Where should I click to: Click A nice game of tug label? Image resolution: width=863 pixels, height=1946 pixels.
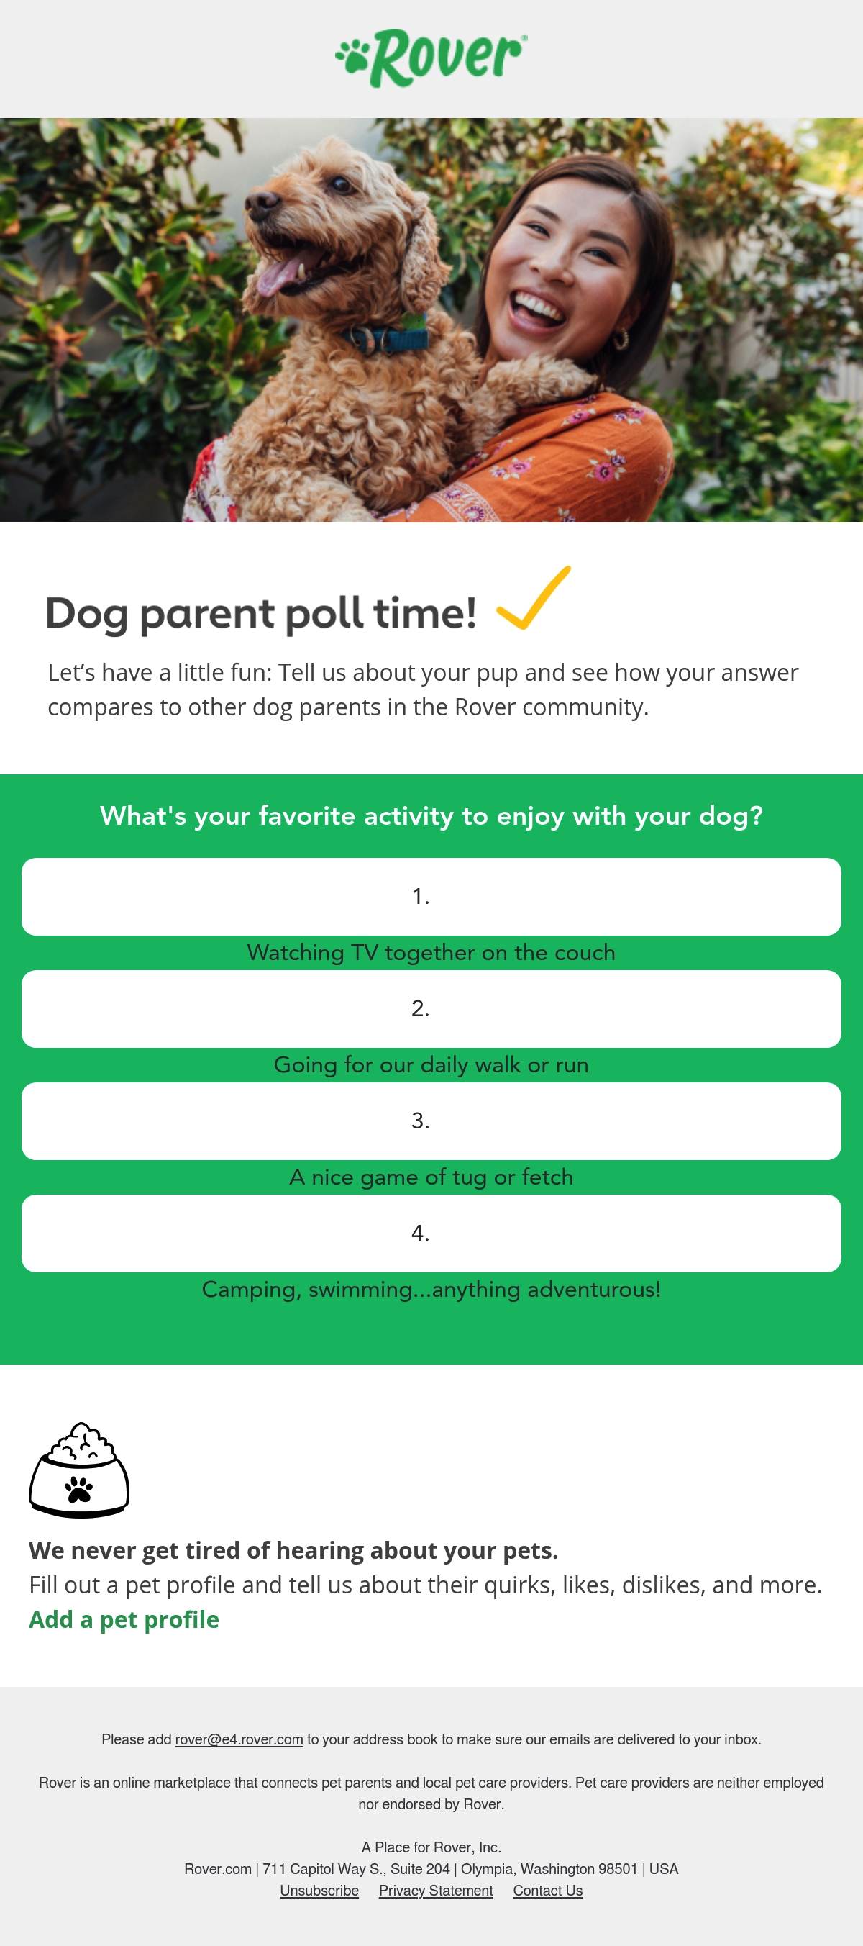coord(431,1177)
